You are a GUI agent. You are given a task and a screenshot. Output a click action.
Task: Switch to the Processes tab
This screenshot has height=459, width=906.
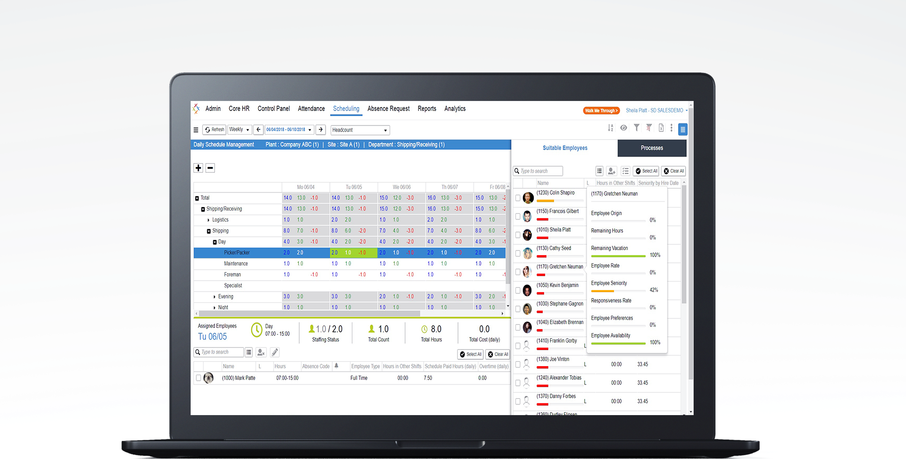[x=652, y=148]
